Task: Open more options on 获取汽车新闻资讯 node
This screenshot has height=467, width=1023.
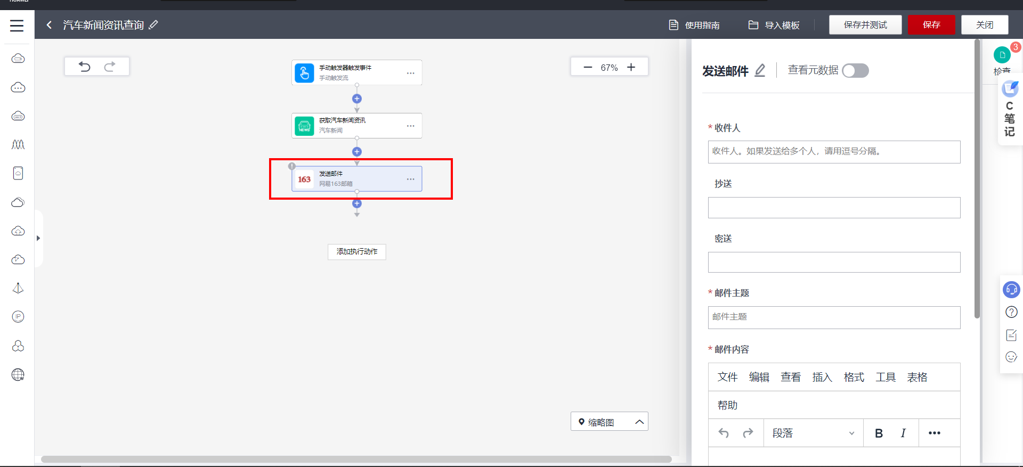Action: 411,126
